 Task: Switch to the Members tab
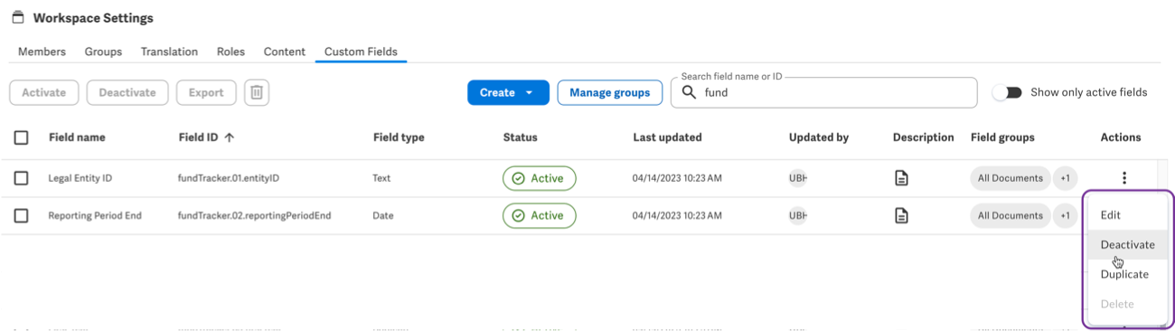[42, 52]
